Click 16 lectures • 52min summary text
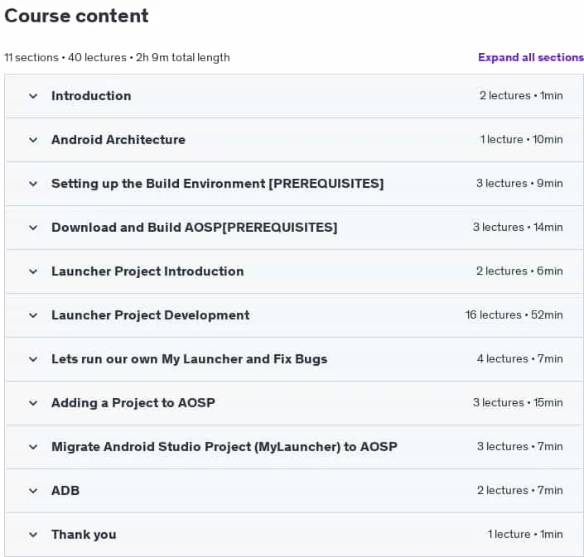584x557 pixels. [514, 315]
